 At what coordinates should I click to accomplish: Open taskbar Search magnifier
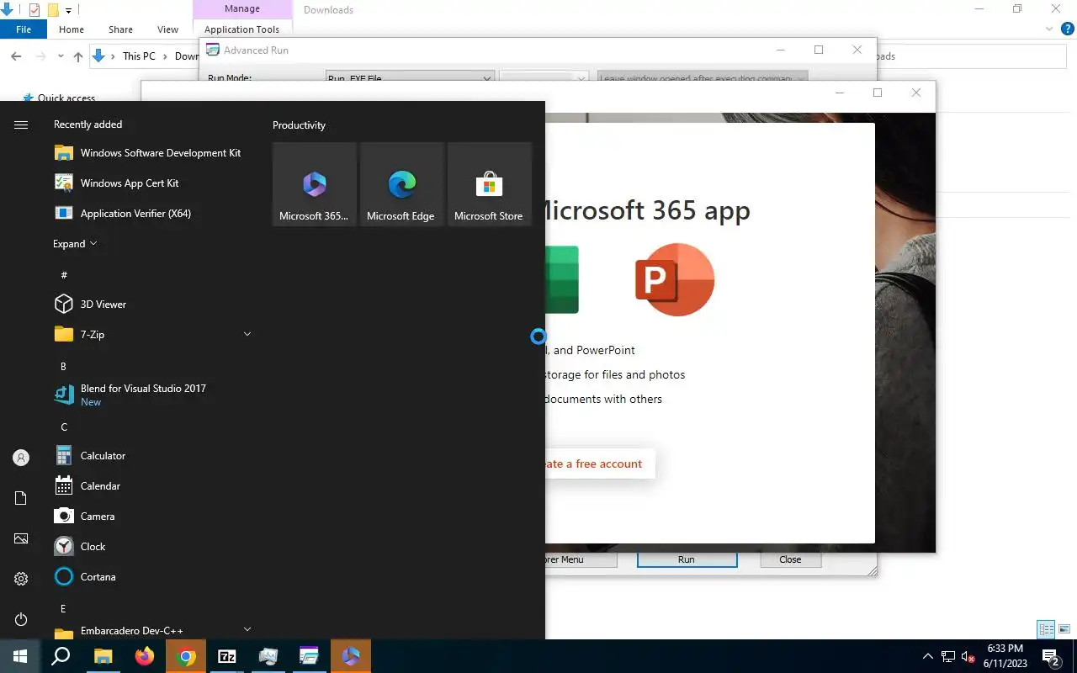(x=61, y=656)
